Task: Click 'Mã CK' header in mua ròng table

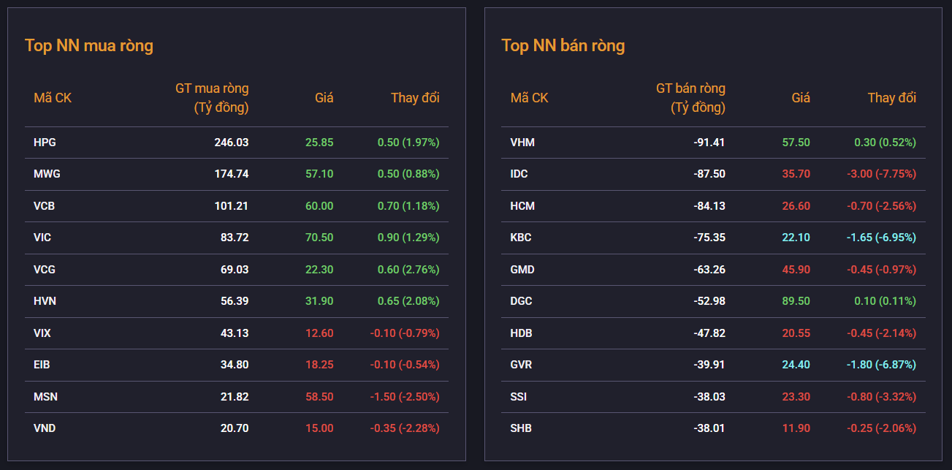Action: pos(53,98)
